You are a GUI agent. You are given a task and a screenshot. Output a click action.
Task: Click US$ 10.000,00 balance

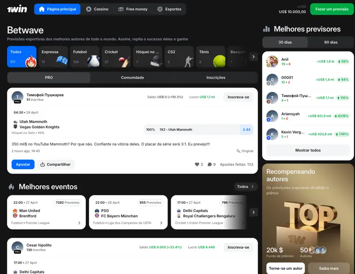point(292,12)
